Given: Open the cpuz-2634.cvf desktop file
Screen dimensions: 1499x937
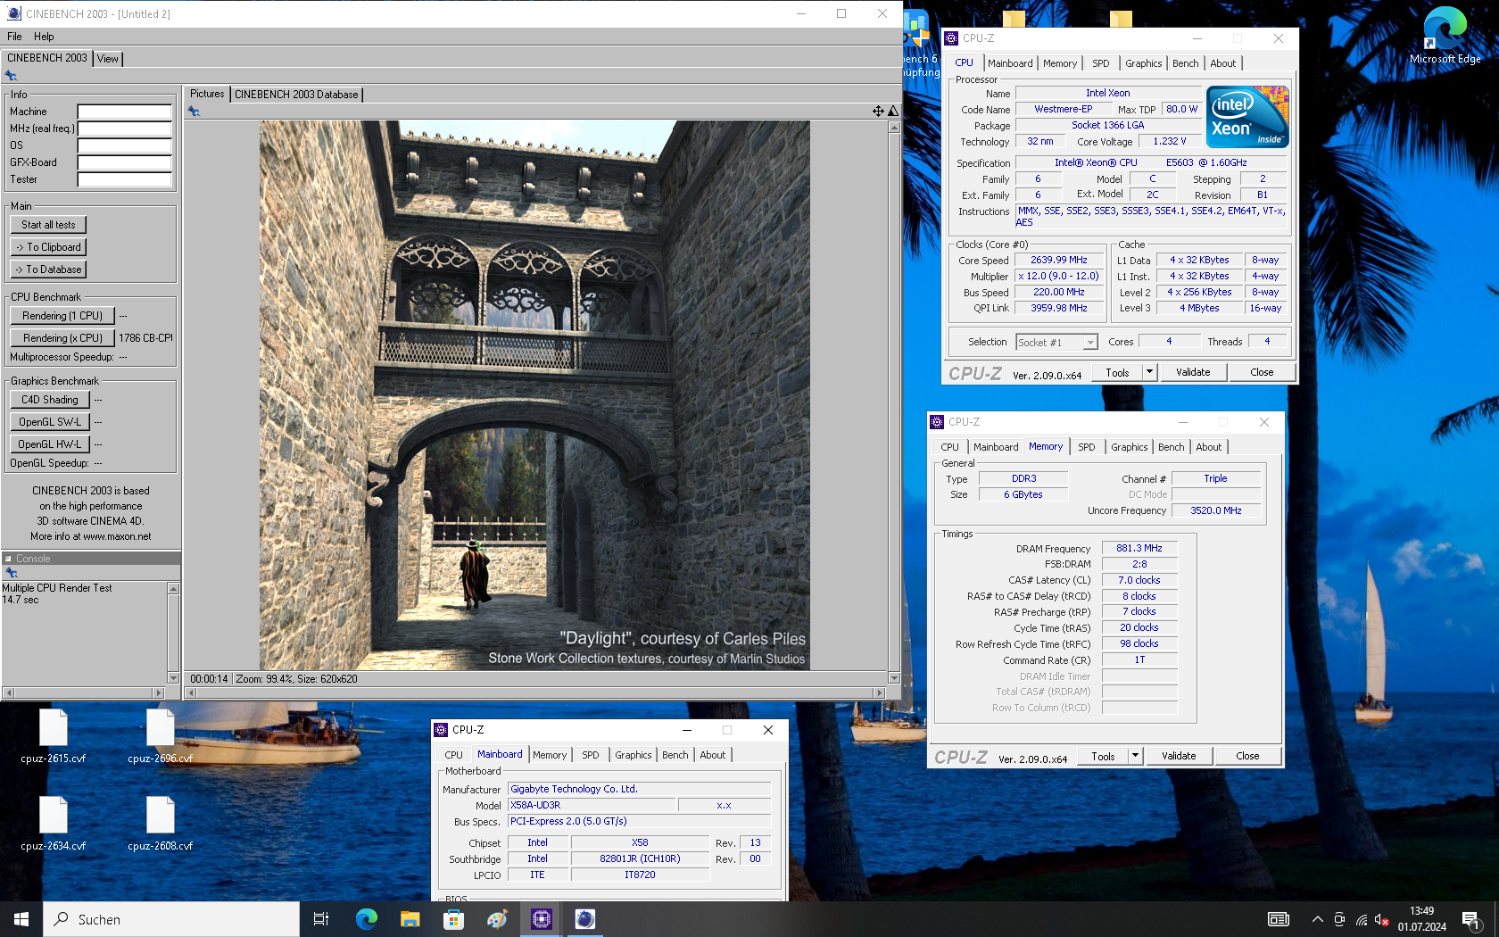Looking at the screenshot, I should pyautogui.click(x=54, y=825).
